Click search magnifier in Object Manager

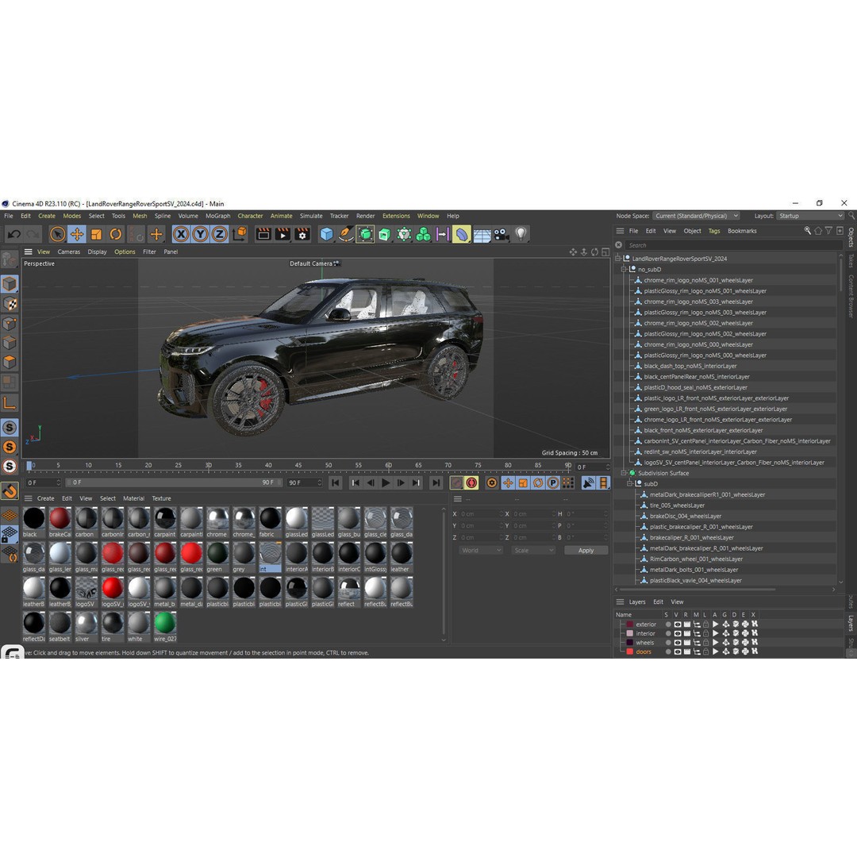[x=807, y=231]
